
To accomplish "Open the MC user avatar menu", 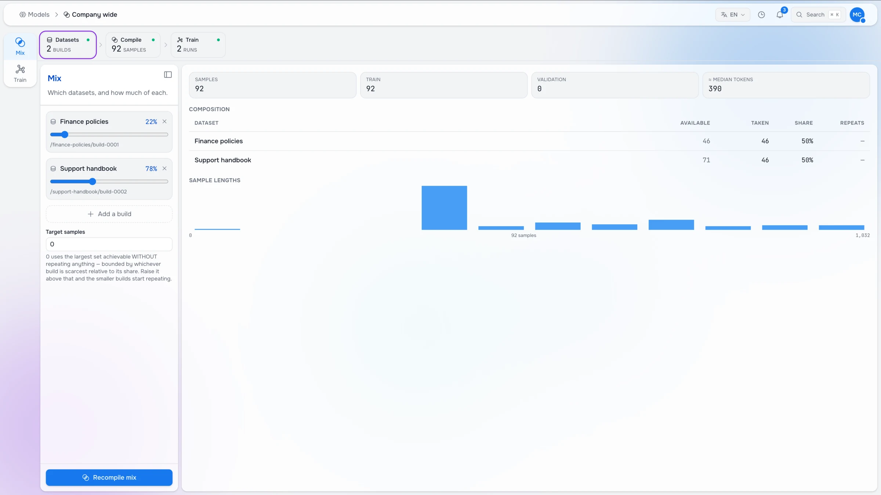I will tap(857, 15).
